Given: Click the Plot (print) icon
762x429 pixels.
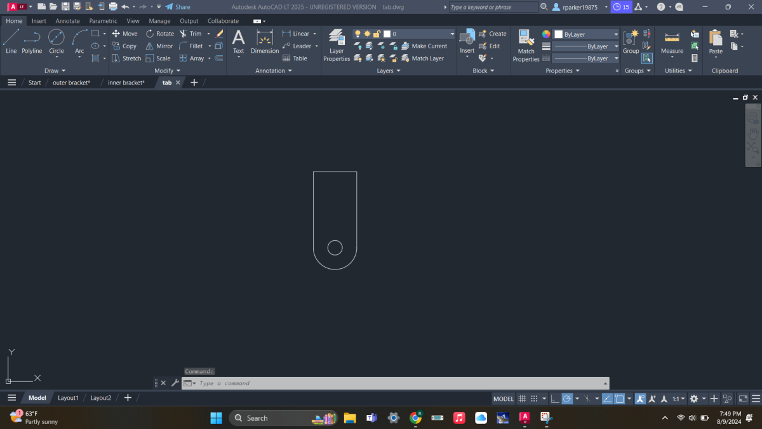Looking at the screenshot, I should pos(113,6).
